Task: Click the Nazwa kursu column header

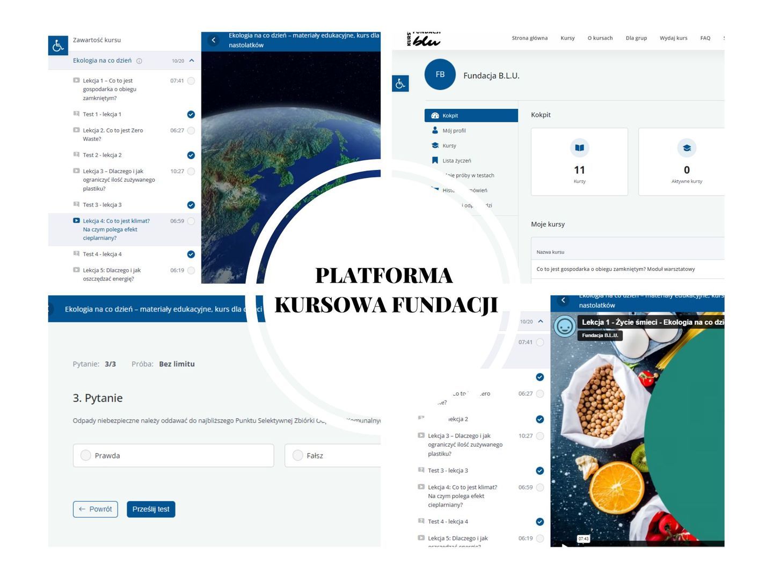Action: point(550,252)
